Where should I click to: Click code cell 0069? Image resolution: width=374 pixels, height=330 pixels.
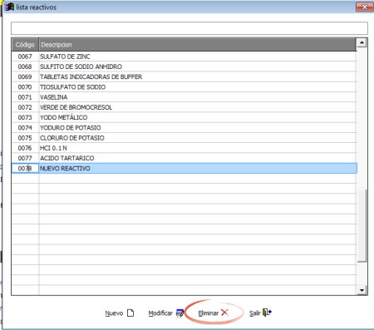pos(25,76)
